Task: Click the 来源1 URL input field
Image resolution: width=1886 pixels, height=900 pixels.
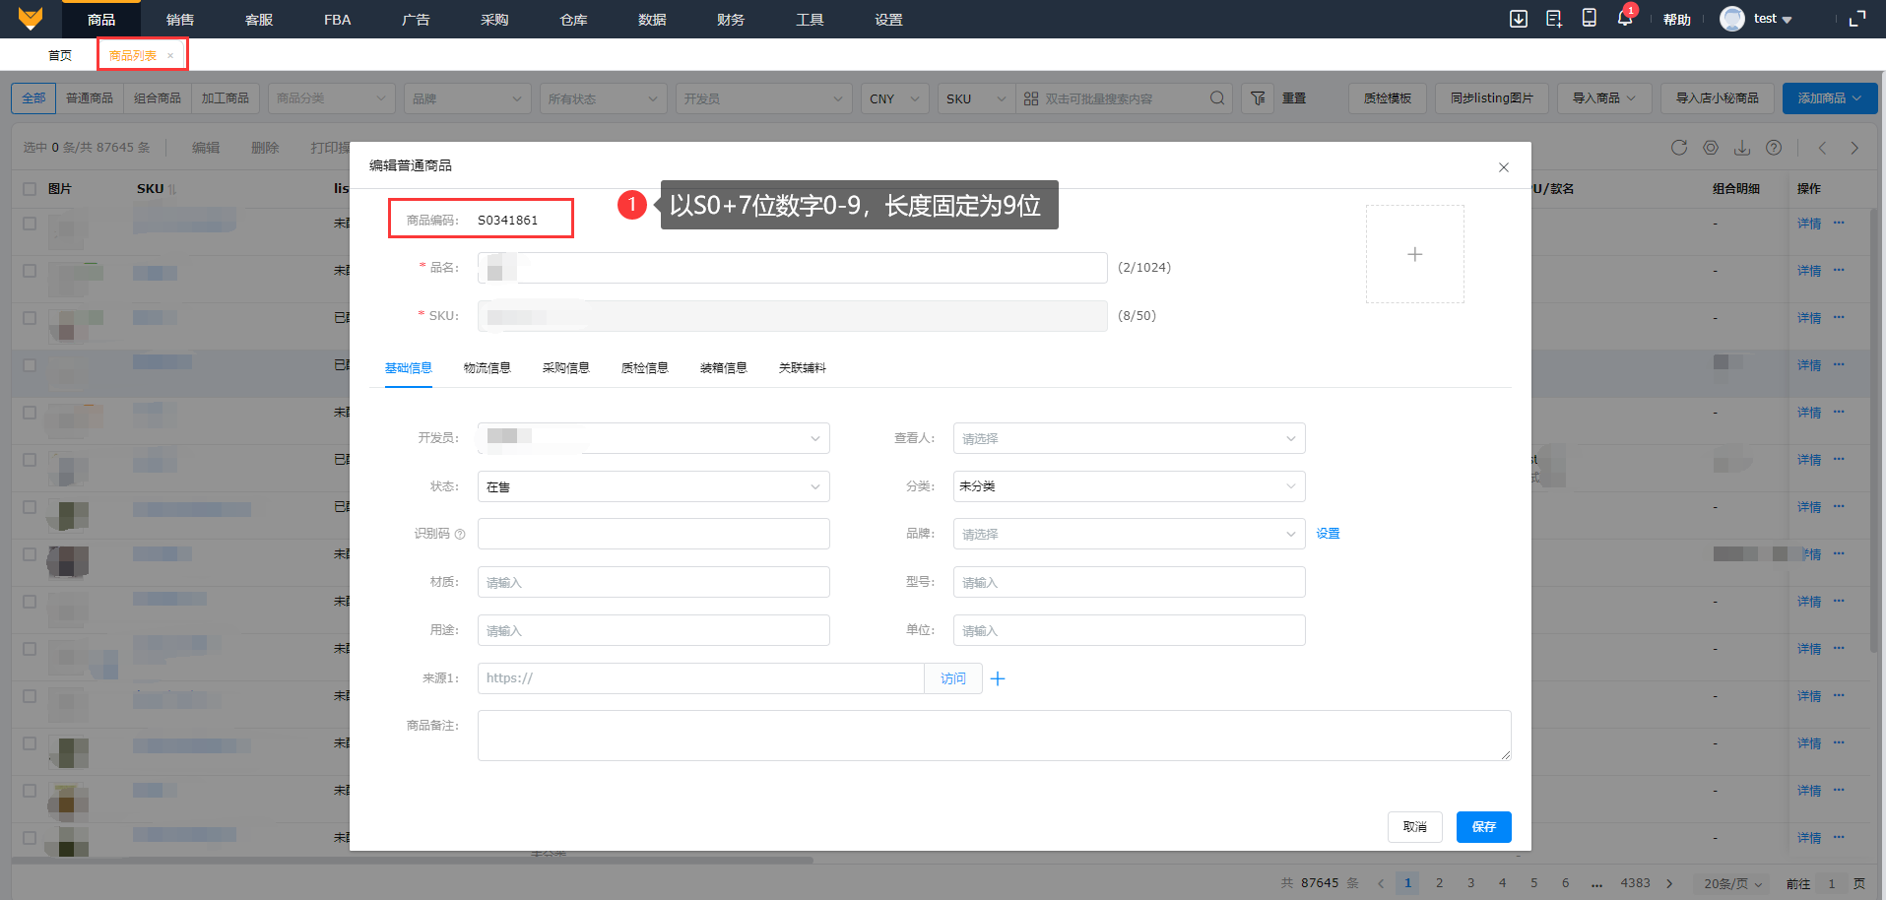Action: 701,678
